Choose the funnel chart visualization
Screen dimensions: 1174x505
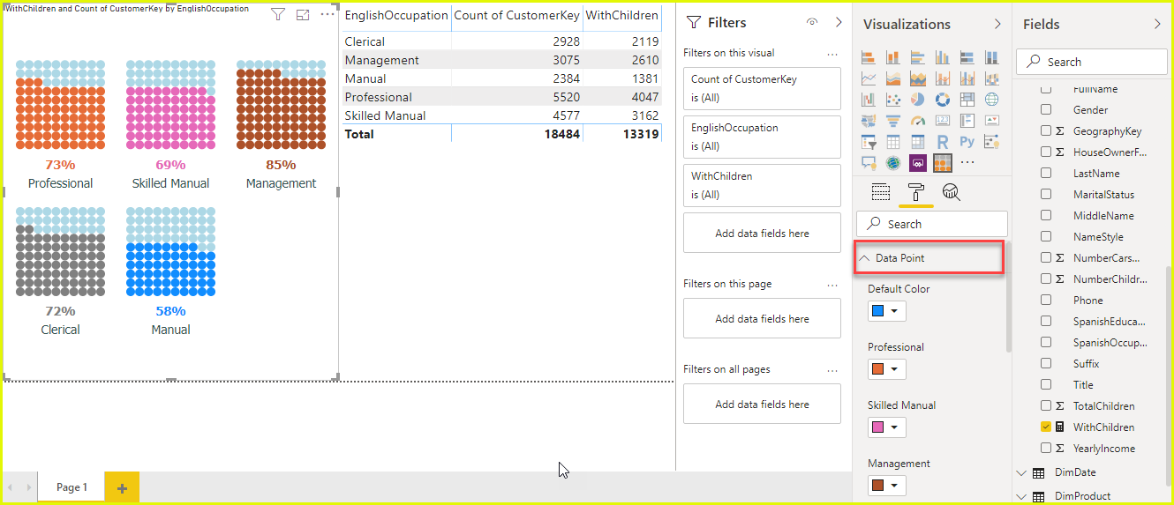[x=893, y=121]
